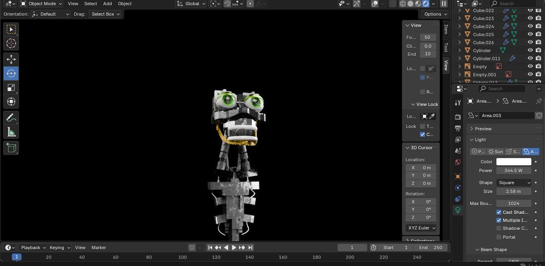Select the Select Box tool icon
Image resolution: width=545 pixels, height=266 pixels.
(x=11, y=29)
